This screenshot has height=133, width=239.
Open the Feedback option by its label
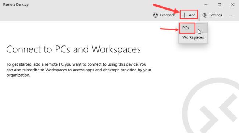point(167,15)
